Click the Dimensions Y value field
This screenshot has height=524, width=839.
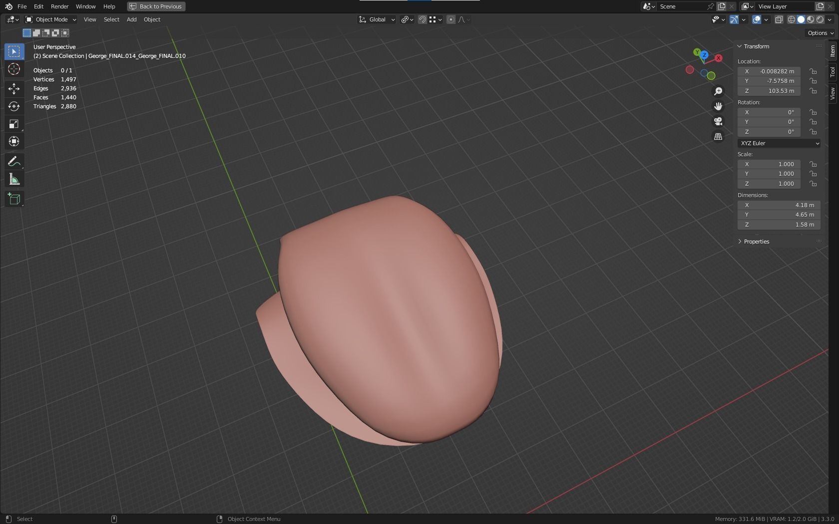[x=779, y=215]
